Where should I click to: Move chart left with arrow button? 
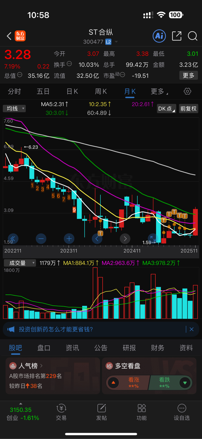[x=97, y=239]
